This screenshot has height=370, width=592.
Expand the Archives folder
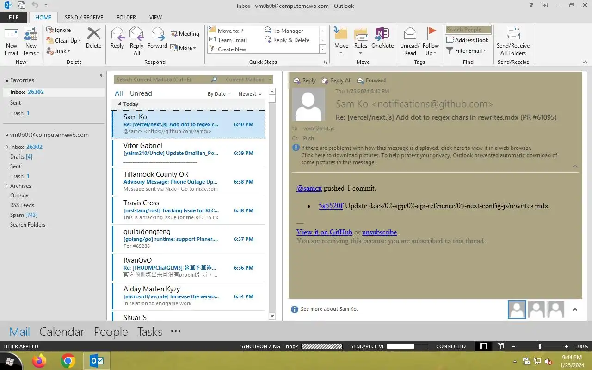[6, 186]
